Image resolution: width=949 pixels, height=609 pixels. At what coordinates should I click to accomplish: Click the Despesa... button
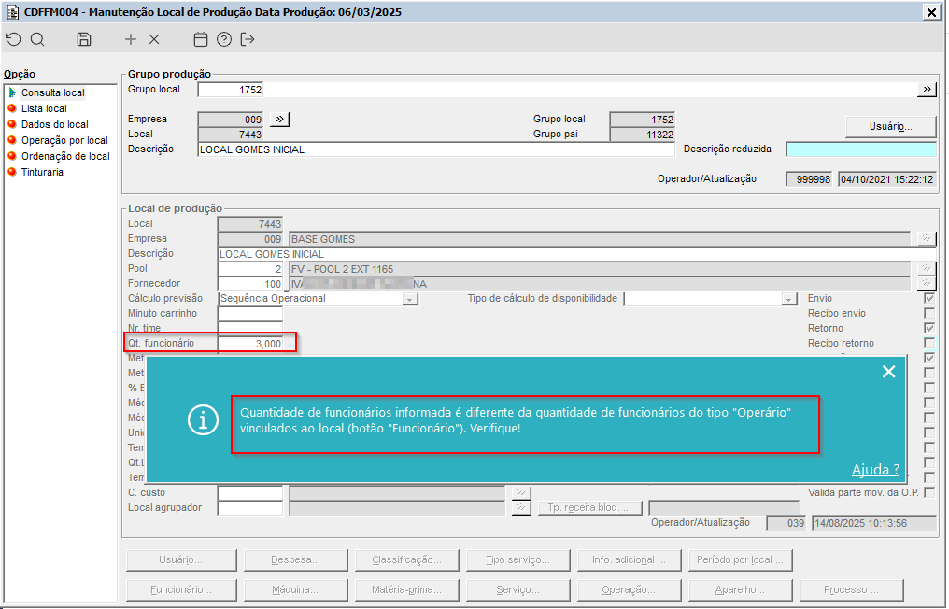295,560
